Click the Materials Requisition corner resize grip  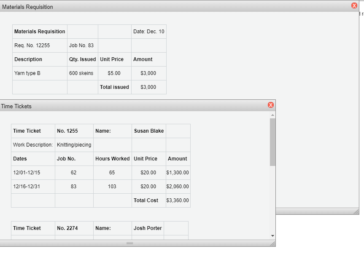click(356, 211)
